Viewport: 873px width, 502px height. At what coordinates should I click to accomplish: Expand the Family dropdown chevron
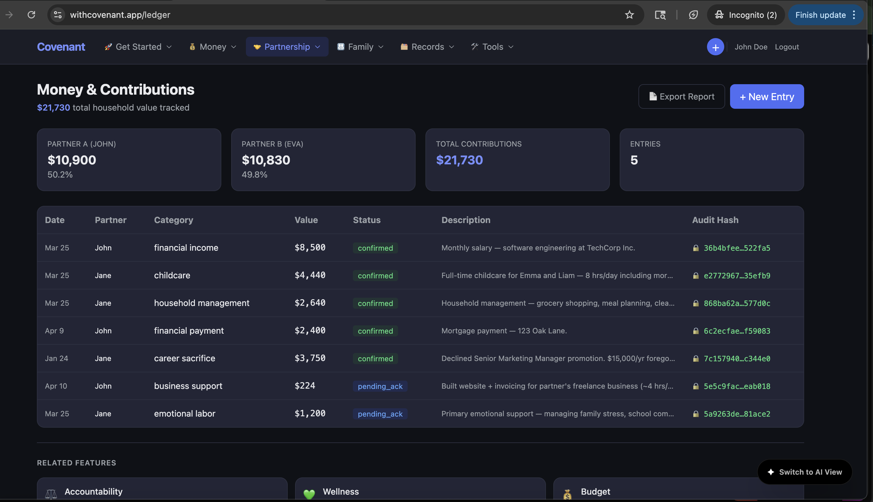pos(381,47)
